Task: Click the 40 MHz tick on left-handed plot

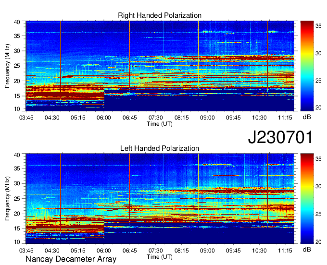Action: [17, 155]
